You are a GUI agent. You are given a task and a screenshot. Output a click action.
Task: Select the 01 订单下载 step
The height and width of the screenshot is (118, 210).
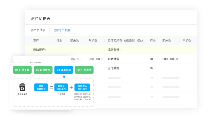(x=22, y=70)
